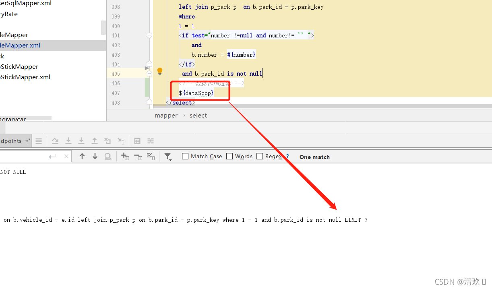
Task: Click the Unselect Occurrence icon
Action: 138,157
